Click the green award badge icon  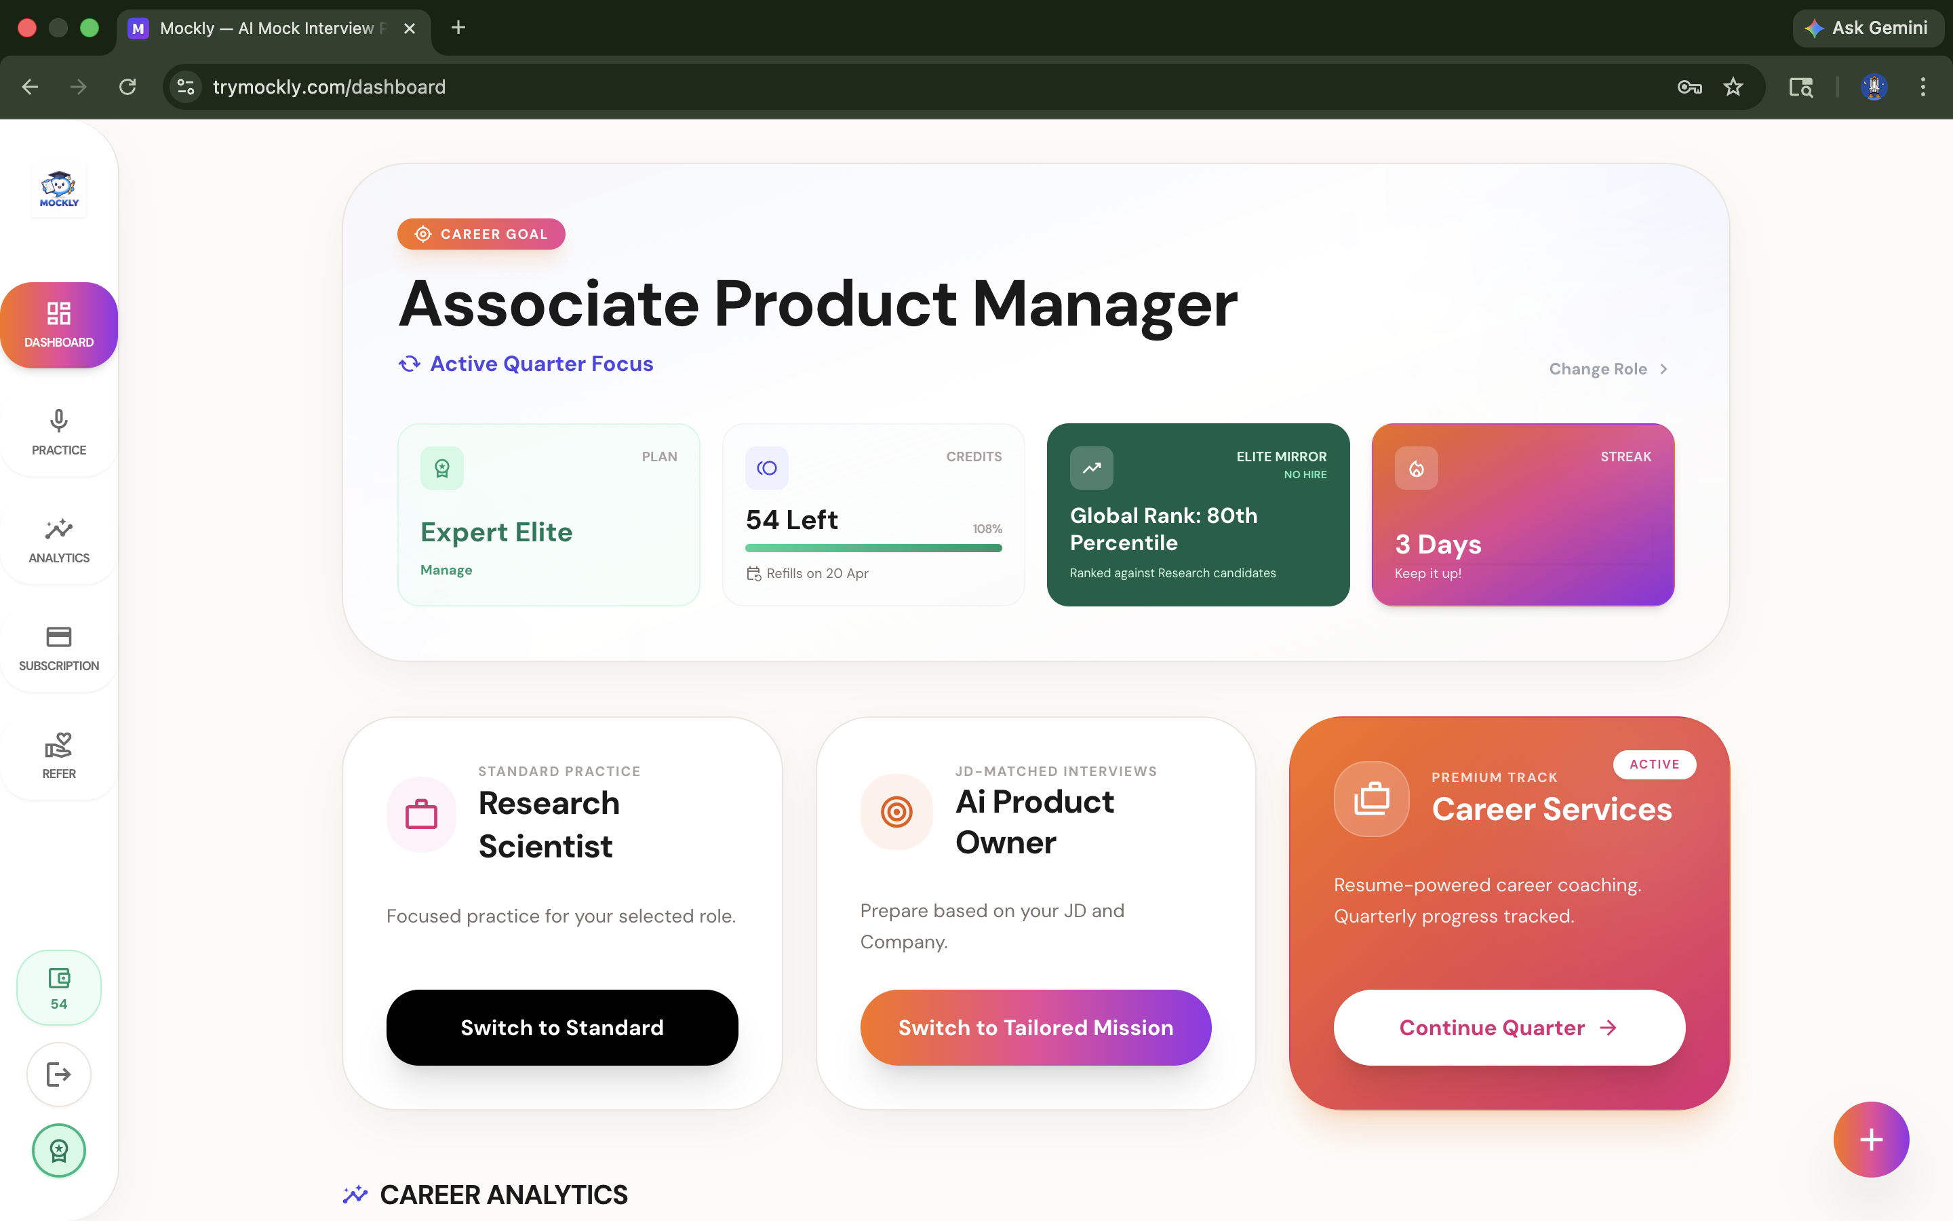click(x=59, y=1150)
